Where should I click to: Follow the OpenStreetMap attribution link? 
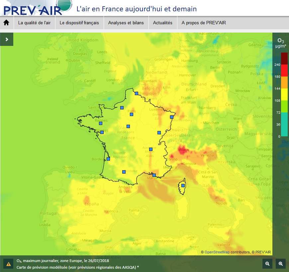coord(217,252)
